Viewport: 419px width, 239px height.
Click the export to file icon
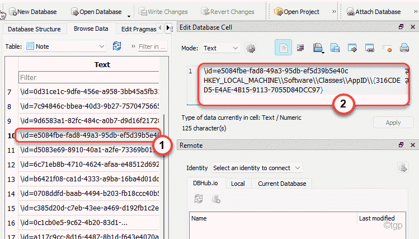tap(335, 48)
